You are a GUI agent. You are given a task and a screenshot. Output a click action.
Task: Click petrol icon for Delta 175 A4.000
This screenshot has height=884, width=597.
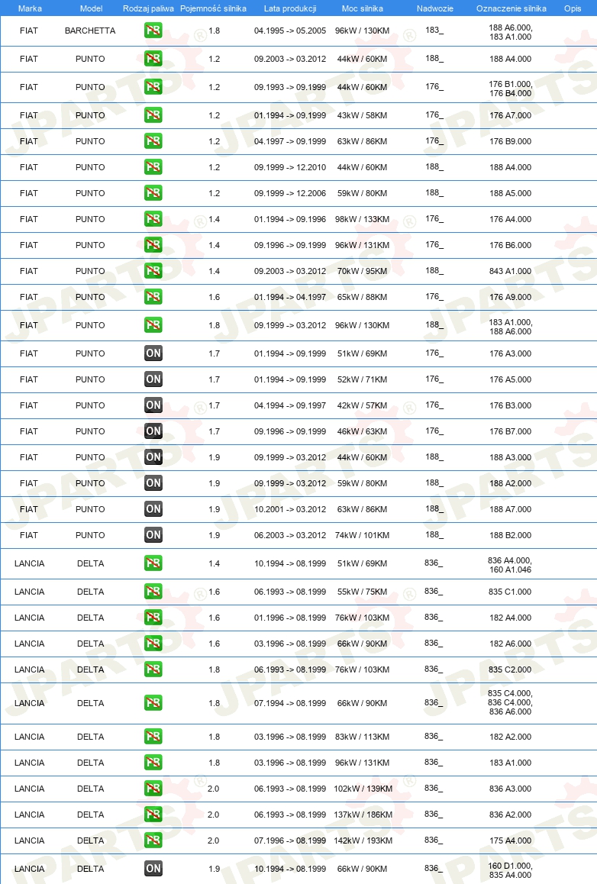[x=153, y=840]
